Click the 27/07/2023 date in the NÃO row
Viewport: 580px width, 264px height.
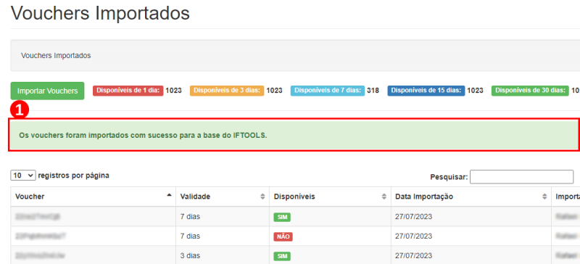click(413, 236)
